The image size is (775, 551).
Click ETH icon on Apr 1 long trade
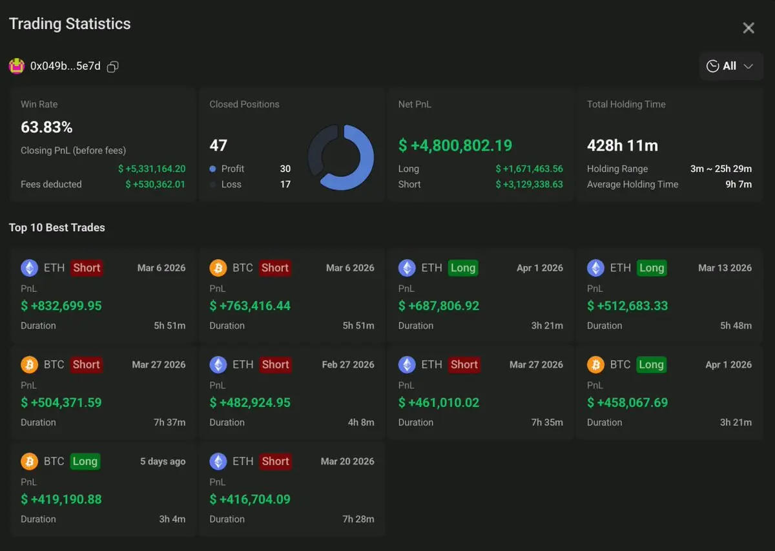407,268
